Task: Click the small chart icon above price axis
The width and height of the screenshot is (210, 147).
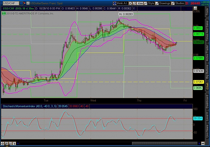Action: tap(195, 8)
